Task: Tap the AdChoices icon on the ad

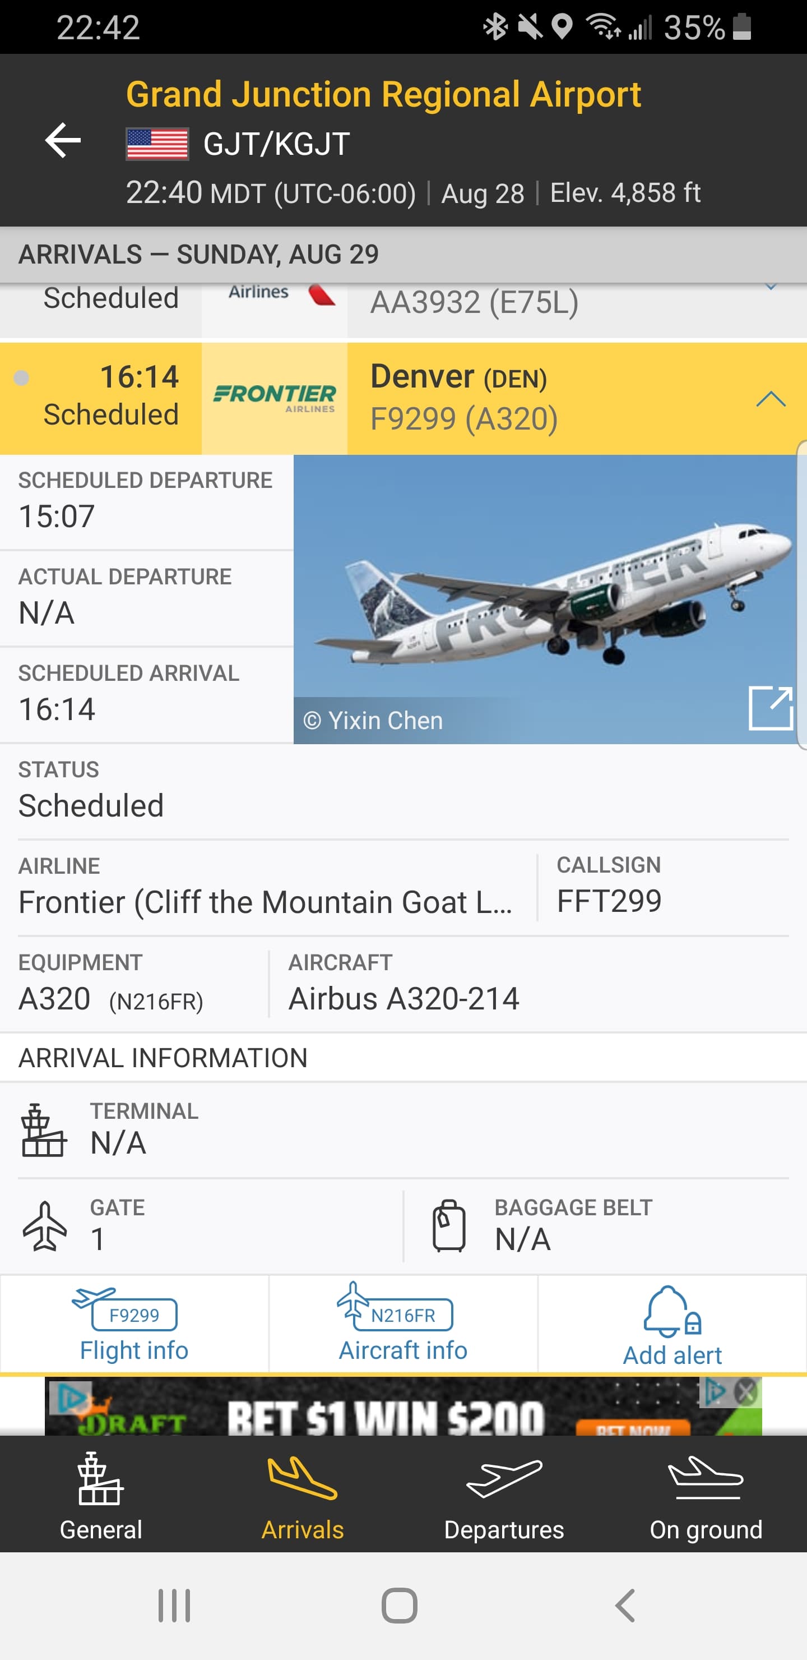Action: tap(712, 1392)
